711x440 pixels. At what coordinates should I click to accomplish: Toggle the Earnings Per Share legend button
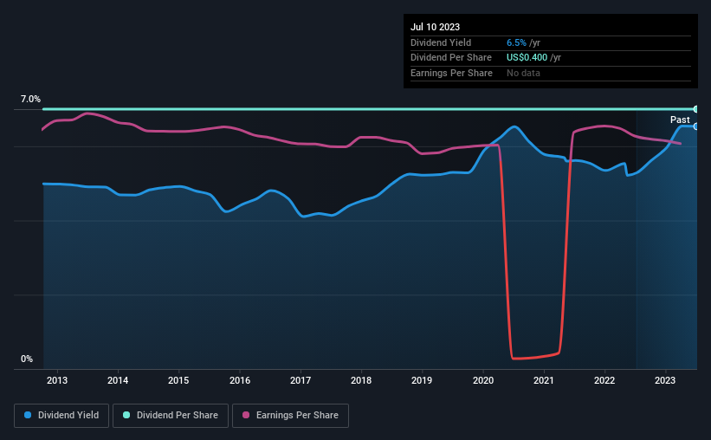click(x=290, y=416)
